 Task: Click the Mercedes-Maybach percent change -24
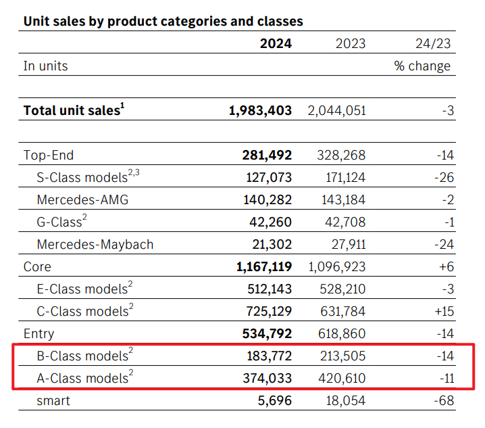click(444, 244)
